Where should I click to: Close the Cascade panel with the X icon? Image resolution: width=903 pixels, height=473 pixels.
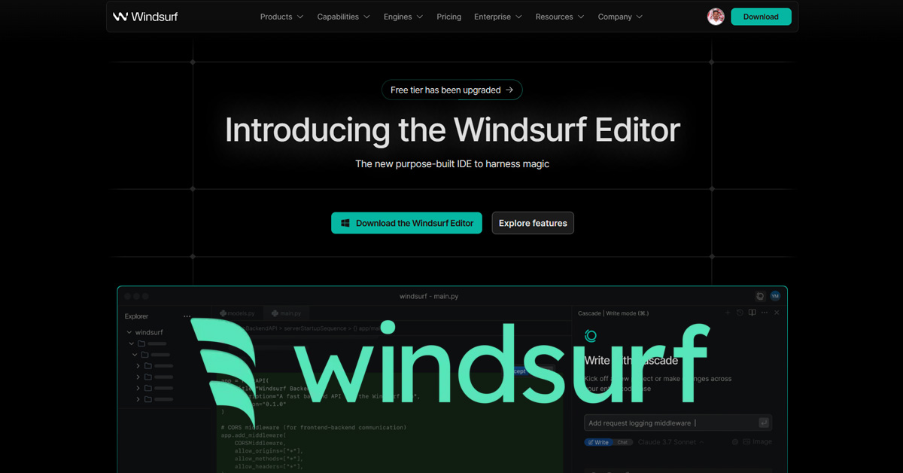pyautogui.click(x=777, y=313)
